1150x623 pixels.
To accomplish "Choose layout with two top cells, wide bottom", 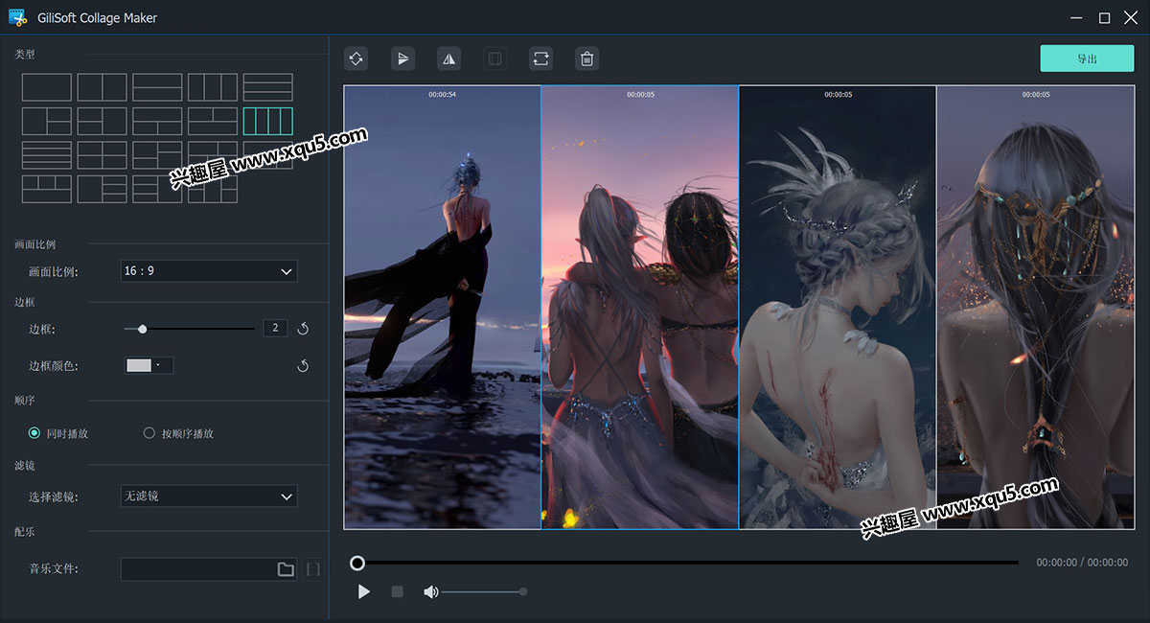I will point(213,121).
